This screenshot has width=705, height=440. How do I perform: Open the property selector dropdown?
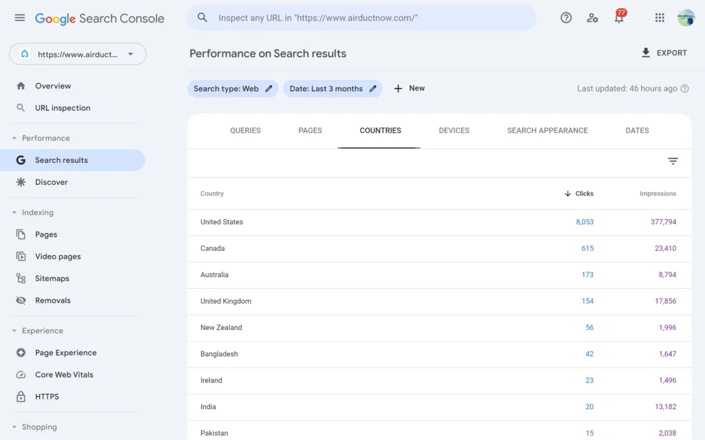pyautogui.click(x=78, y=54)
